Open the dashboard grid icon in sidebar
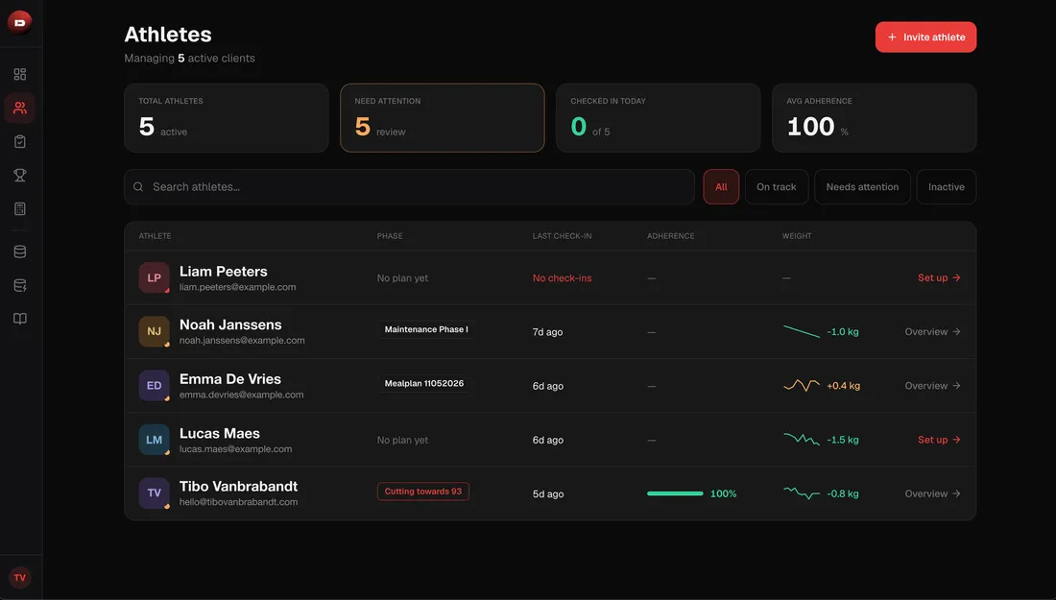The width and height of the screenshot is (1056, 600). point(20,74)
